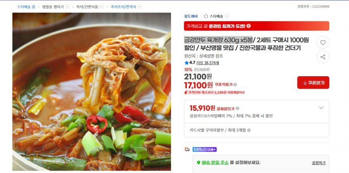Click the arrow circle after 스타배송
The width and height of the screenshot is (349, 173).
pyautogui.click(x=226, y=16)
